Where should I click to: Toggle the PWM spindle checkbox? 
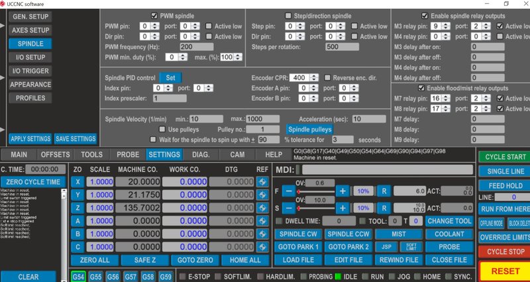tap(154, 15)
